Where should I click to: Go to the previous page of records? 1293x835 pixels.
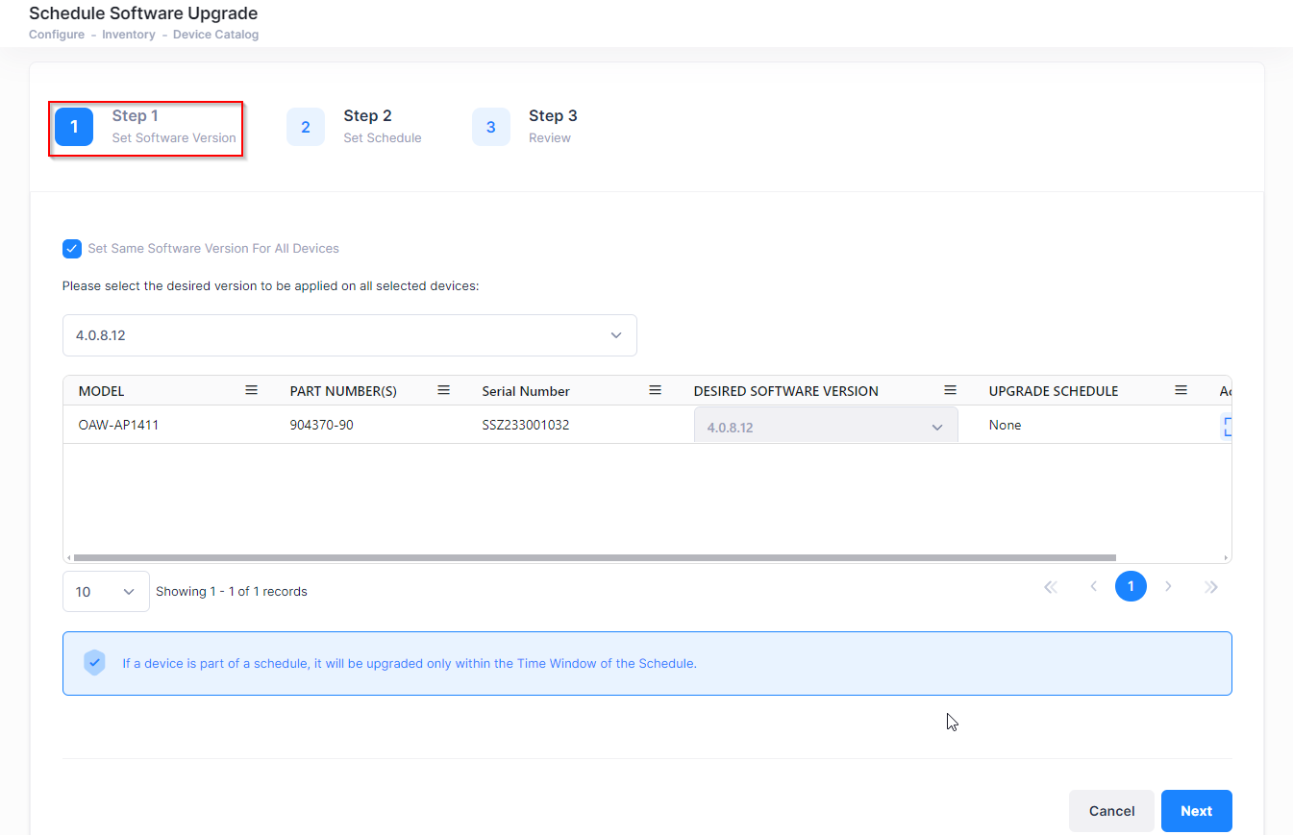(x=1093, y=586)
